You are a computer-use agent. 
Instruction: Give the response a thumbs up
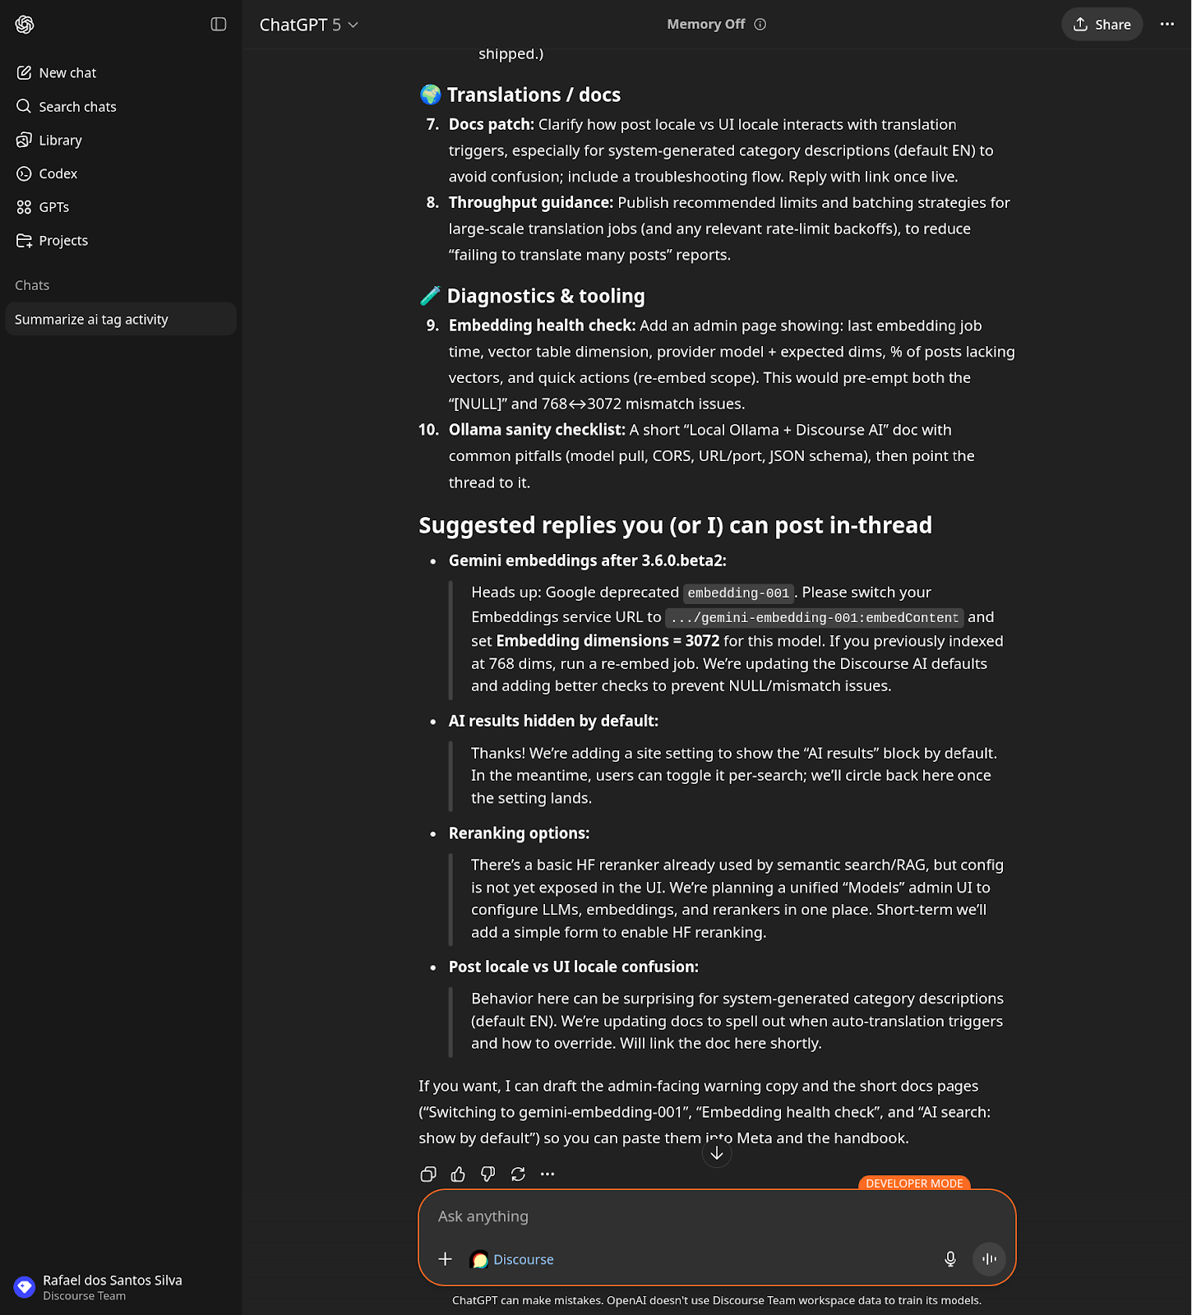point(457,1174)
